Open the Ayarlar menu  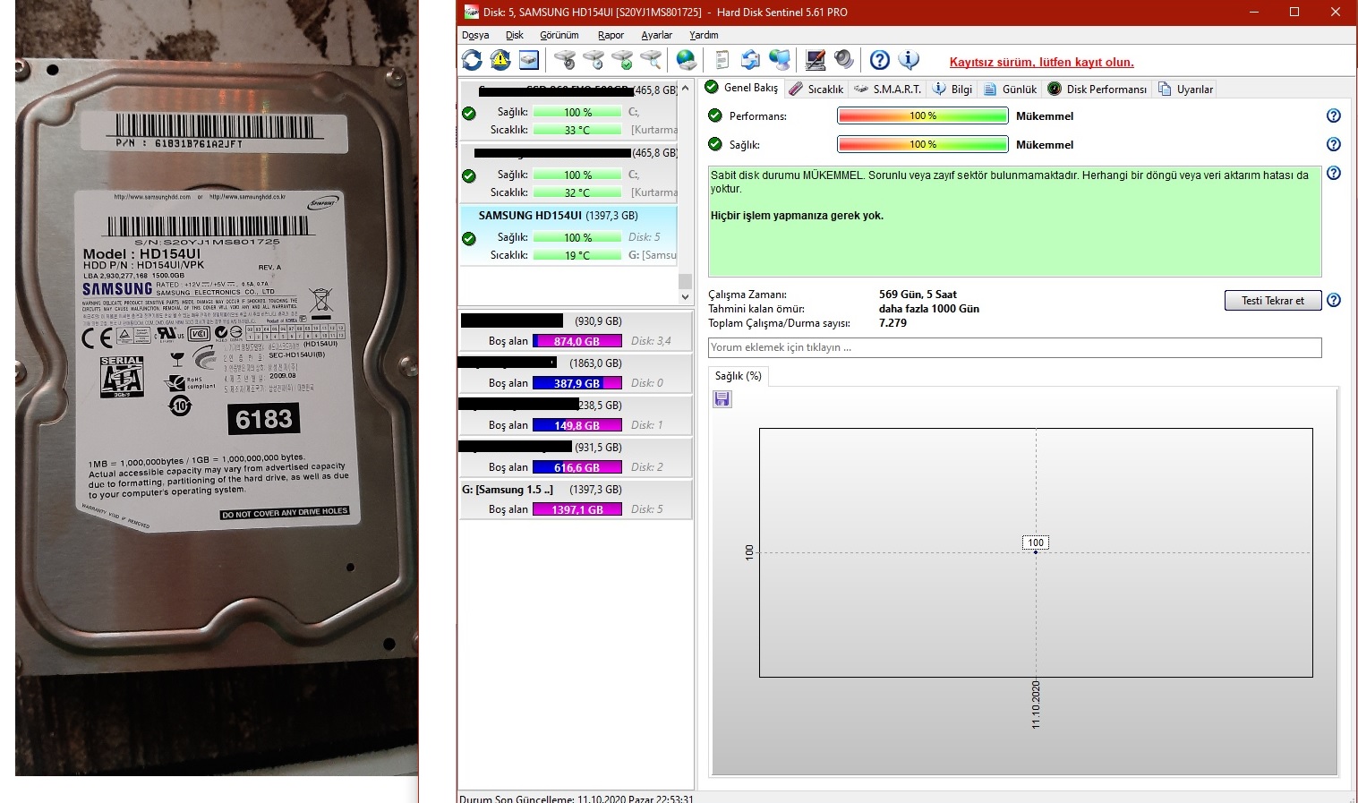tap(657, 35)
